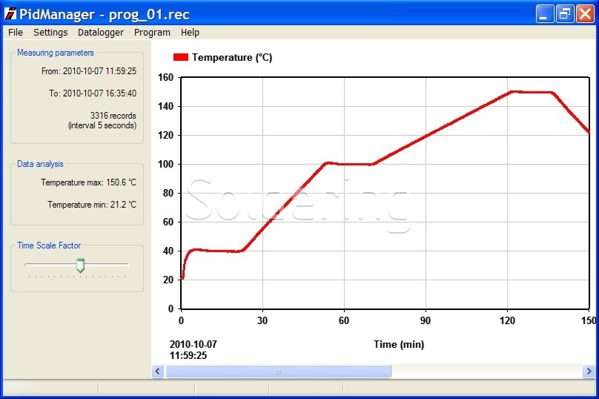Close the PidManager window
Screen dimensions: 599x399
pos(585,13)
